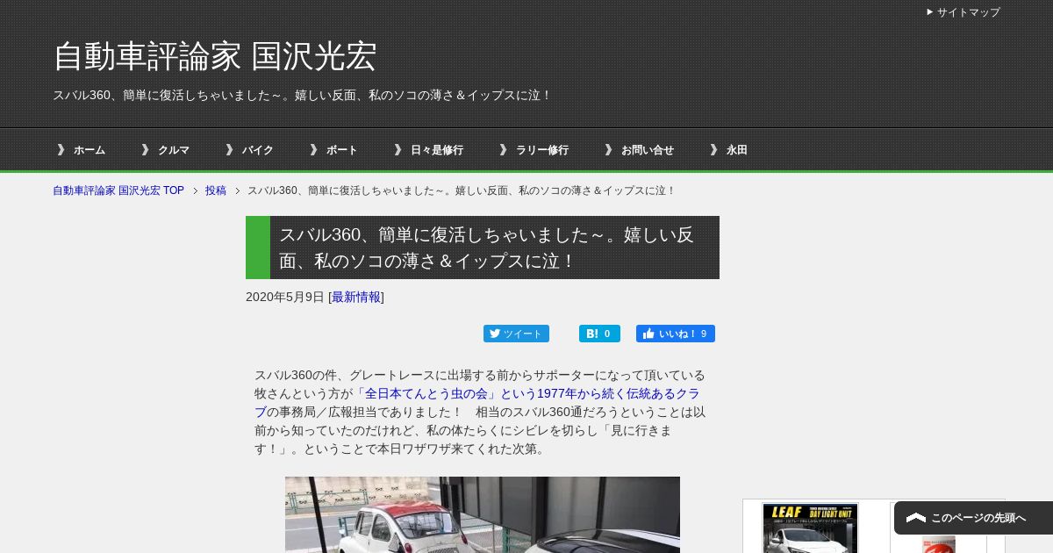Click the Facebook いいね！ button

point(676,334)
